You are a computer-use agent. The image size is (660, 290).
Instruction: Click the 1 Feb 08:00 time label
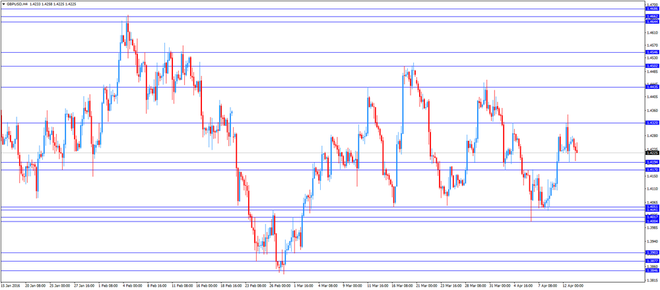point(107,285)
